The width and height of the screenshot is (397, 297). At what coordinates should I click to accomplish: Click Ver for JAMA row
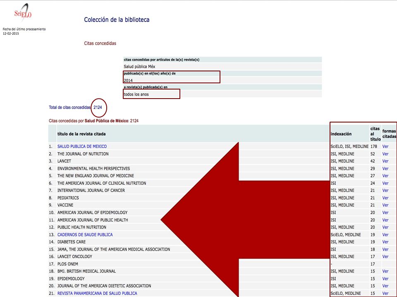tap(385, 249)
